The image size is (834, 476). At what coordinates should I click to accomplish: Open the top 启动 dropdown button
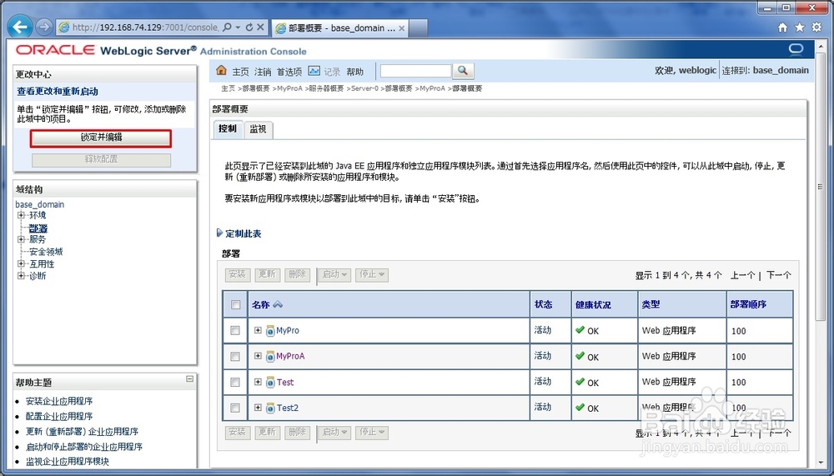[334, 274]
